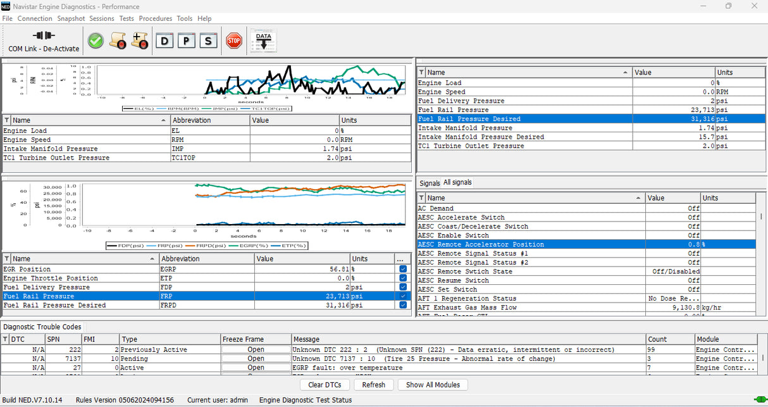Select the S snapshot window icon

207,41
